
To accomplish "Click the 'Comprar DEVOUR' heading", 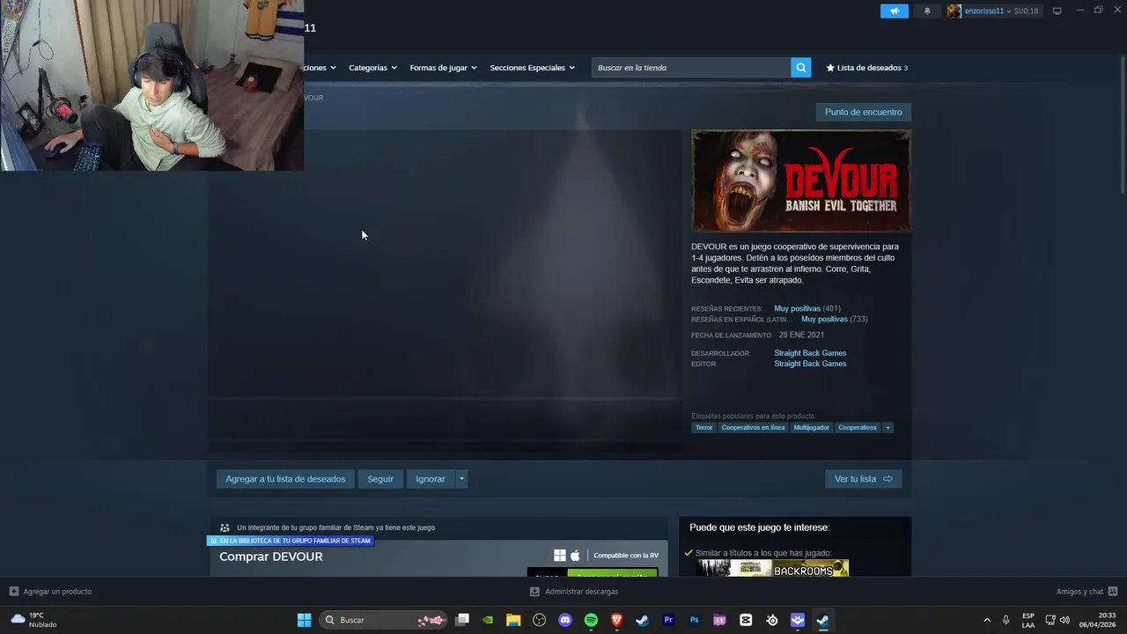I will click(x=271, y=557).
